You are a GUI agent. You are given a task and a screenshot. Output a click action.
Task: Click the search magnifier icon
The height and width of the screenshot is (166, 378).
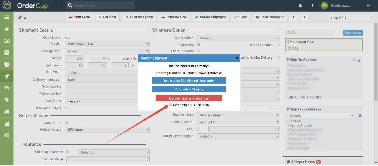click(x=70, y=5)
